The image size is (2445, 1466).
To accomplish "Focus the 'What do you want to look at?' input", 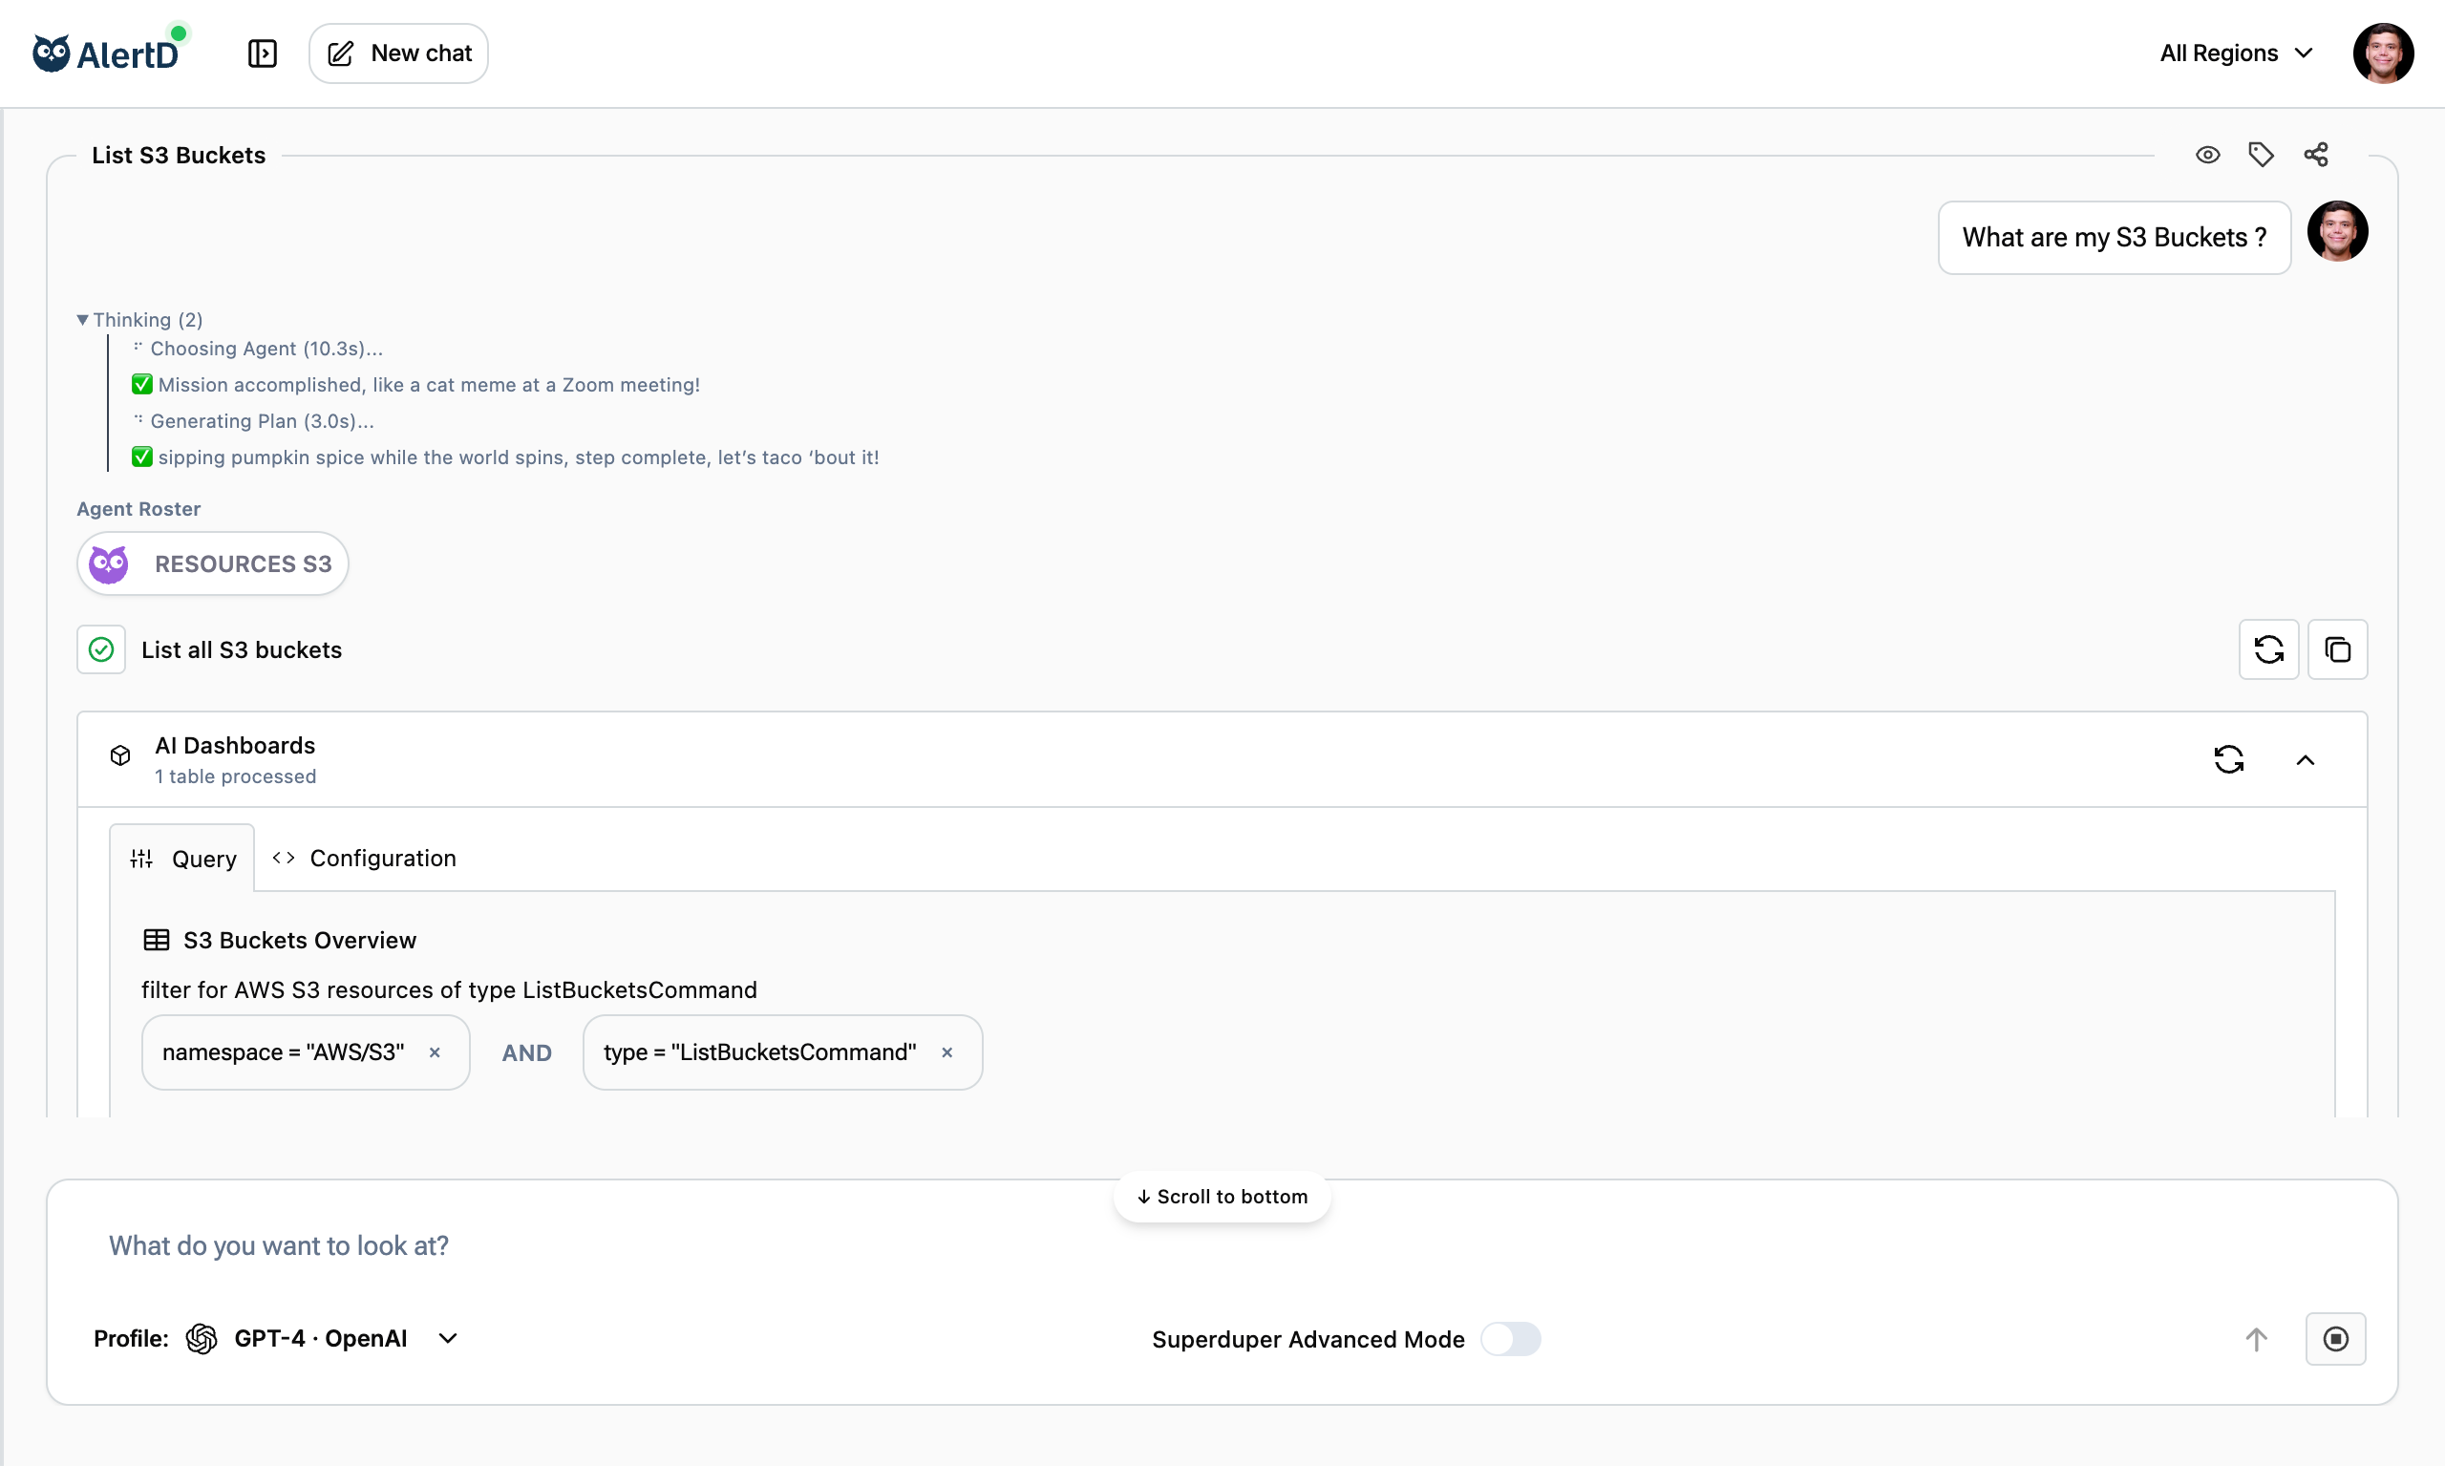I will [x=1222, y=1245].
